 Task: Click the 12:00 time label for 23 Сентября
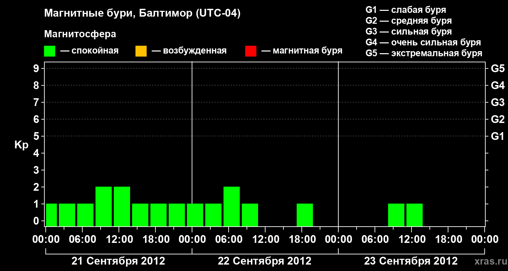(x=411, y=239)
